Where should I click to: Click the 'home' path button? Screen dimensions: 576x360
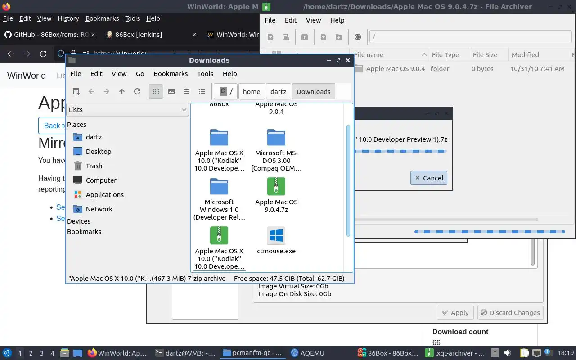click(252, 91)
